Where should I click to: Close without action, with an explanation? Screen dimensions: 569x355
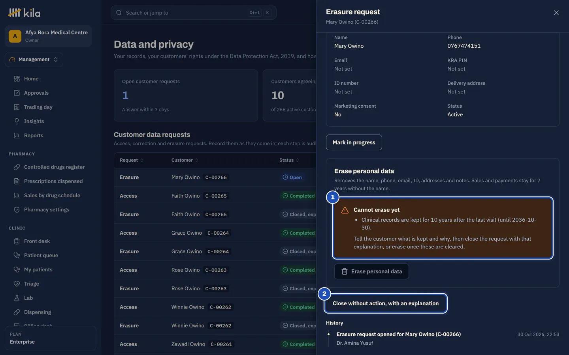pyautogui.click(x=386, y=303)
